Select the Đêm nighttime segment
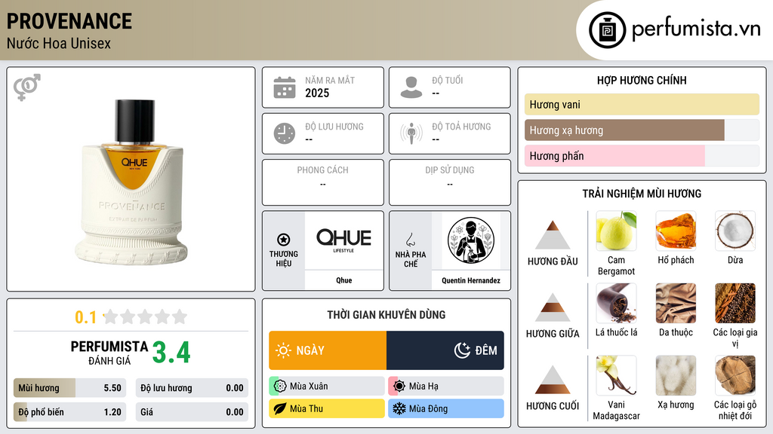This screenshot has width=773, height=434. [445, 350]
